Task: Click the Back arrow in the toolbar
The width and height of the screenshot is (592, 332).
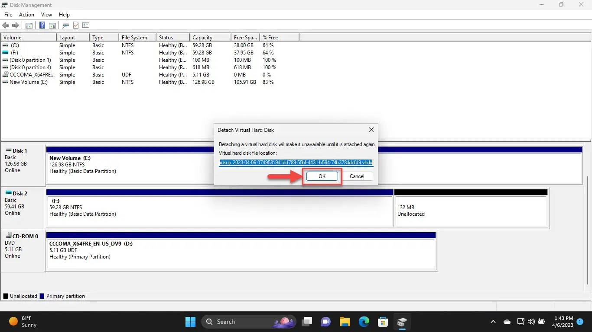Action: [6, 26]
